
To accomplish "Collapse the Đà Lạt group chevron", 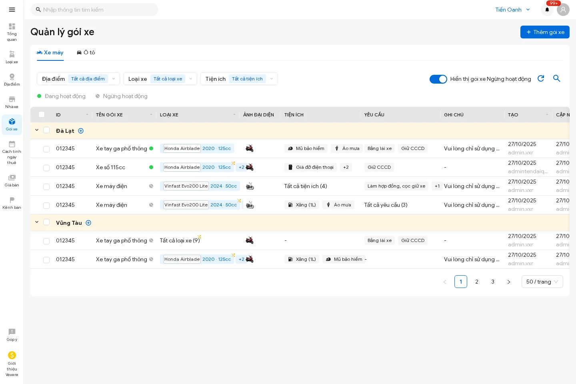I will coord(37,130).
